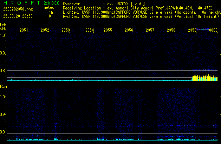Click the 'kHz' unit label
The width and height of the screenshot is (221, 144).
pos(3,28)
